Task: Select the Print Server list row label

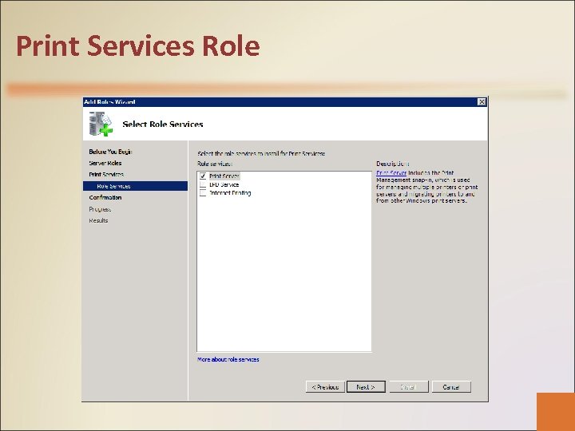Action: pyautogui.click(x=224, y=176)
